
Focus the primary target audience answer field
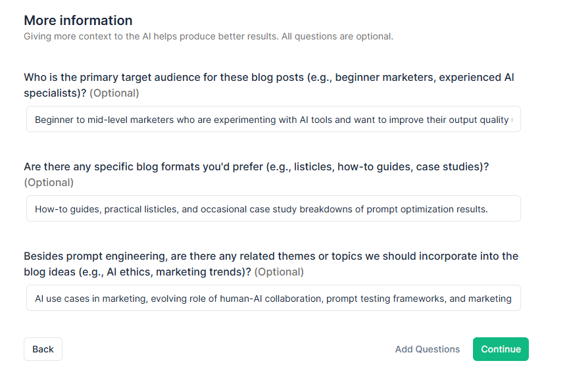click(x=274, y=119)
